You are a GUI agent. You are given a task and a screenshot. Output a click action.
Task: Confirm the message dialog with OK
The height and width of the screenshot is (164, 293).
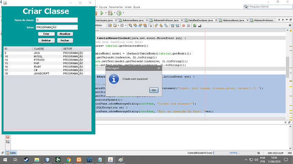click(154, 90)
